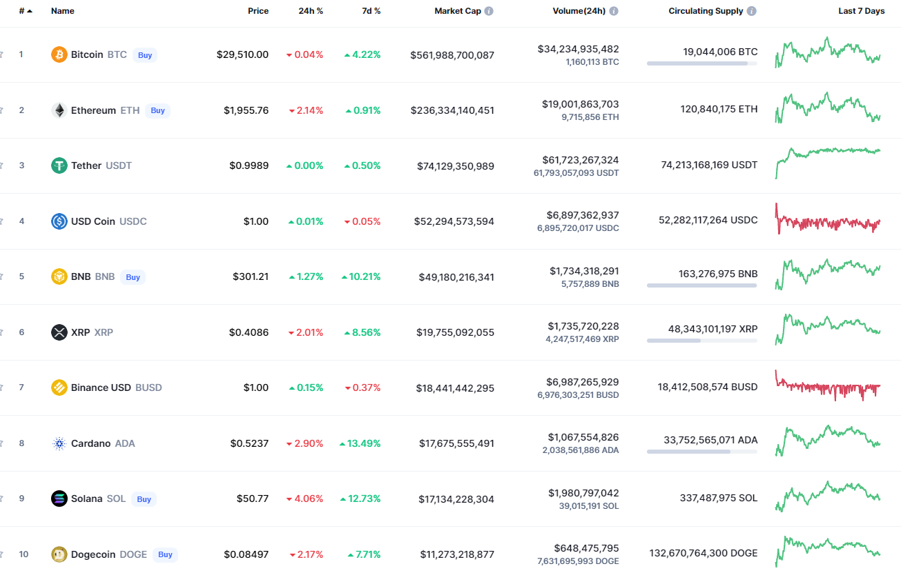Open the Market Cap info tooltip icon
Image resolution: width=901 pixels, height=573 pixels.
tap(489, 11)
